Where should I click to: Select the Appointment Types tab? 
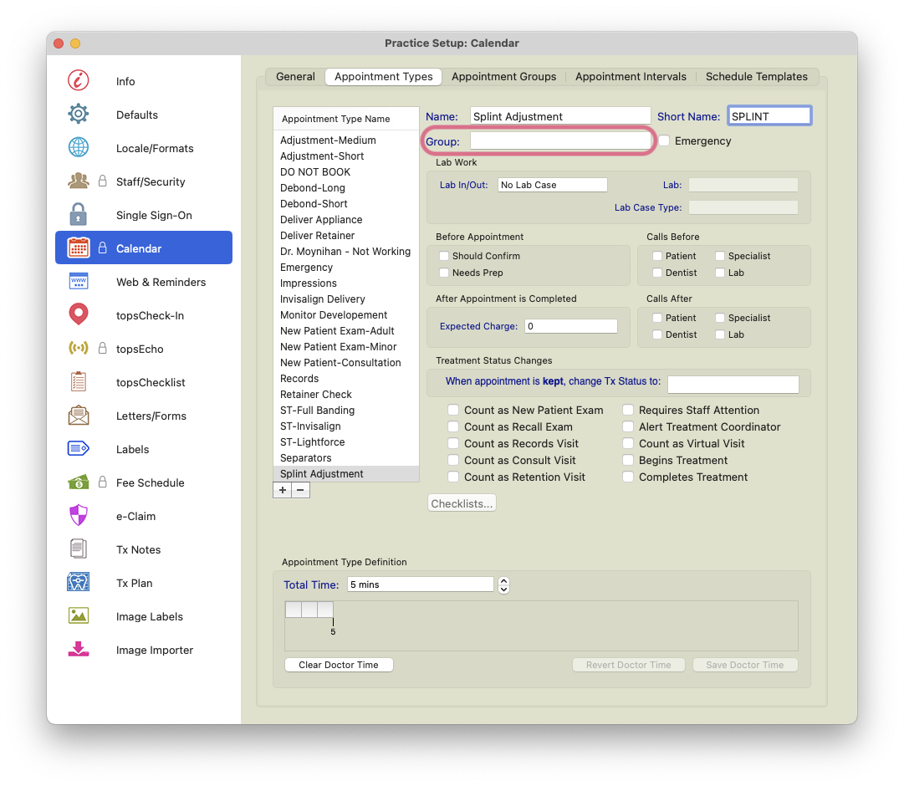tap(383, 76)
